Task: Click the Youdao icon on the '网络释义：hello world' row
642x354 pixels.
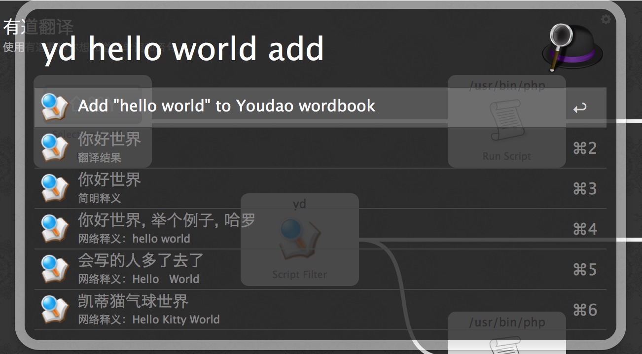Action: tap(54, 229)
